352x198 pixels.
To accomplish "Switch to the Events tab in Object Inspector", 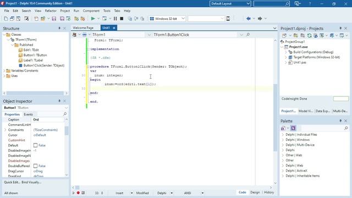I will tap(28, 114).
